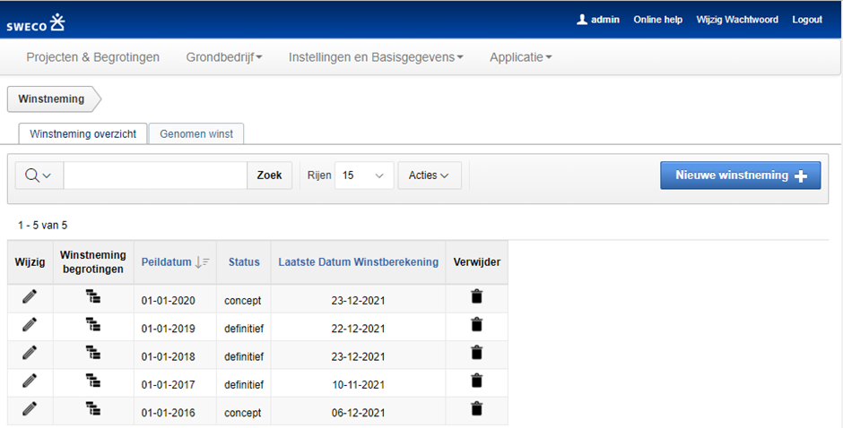The width and height of the screenshot is (843, 428).
Task: Switch to the Genomen winst tab
Action: 196,133
